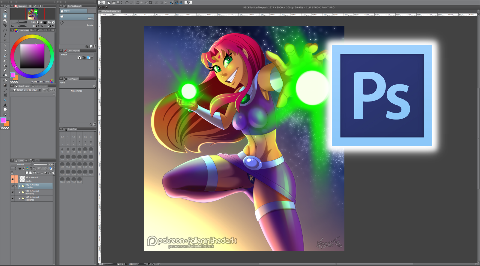Select the Text tool
This screenshot has width=480, height=266.
coord(5,105)
